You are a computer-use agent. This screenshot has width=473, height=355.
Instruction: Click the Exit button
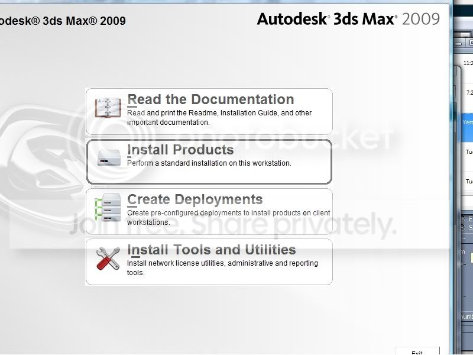click(417, 351)
